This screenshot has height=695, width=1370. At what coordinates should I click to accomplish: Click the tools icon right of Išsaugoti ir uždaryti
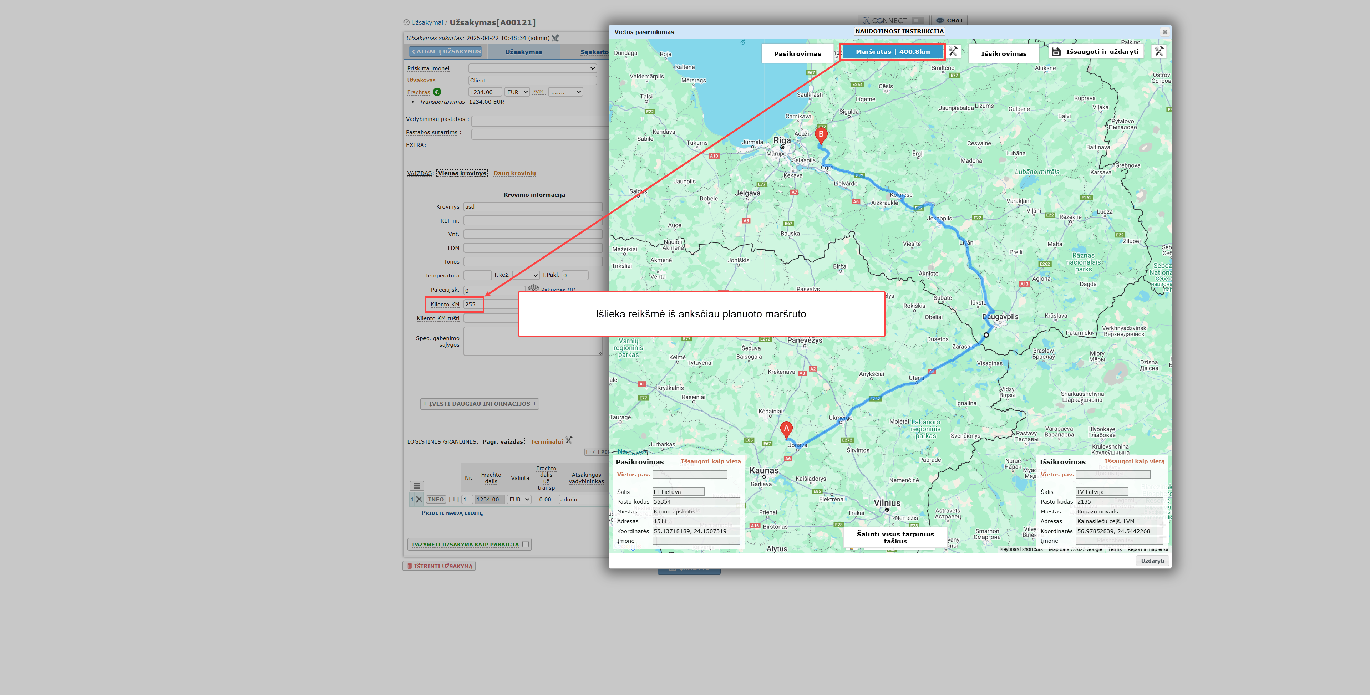[1159, 52]
